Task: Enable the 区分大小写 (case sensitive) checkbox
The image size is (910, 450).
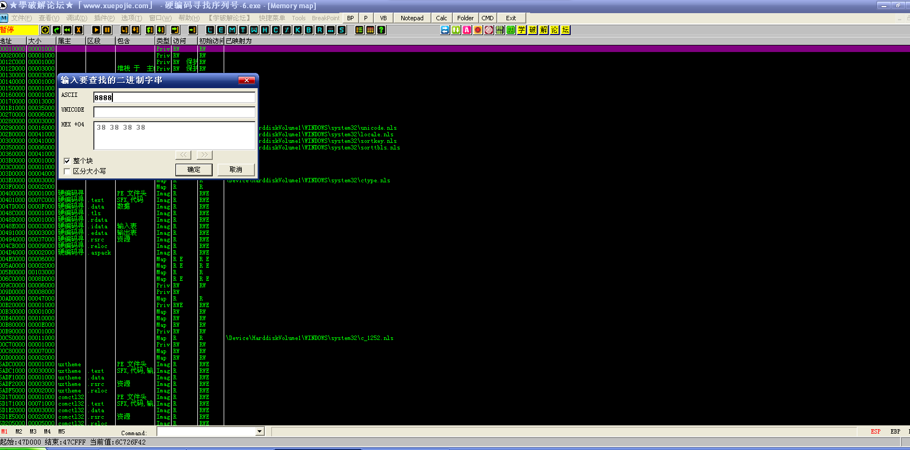Action: coord(67,171)
